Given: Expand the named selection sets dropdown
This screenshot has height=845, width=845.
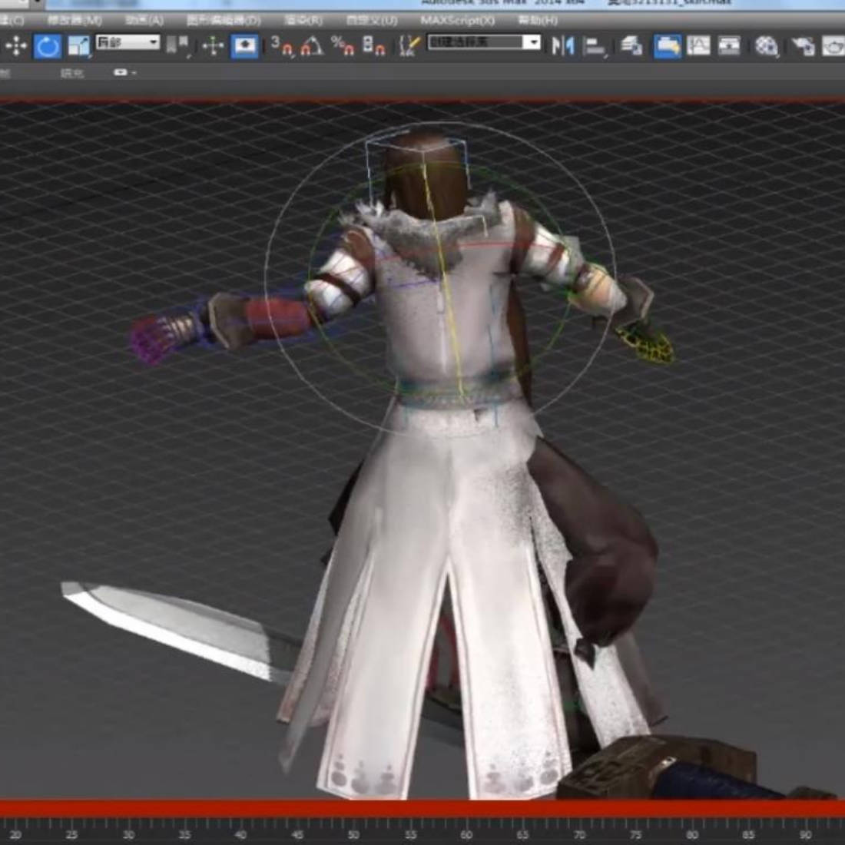Looking at the screenshot, I should [x=532, y=42].
